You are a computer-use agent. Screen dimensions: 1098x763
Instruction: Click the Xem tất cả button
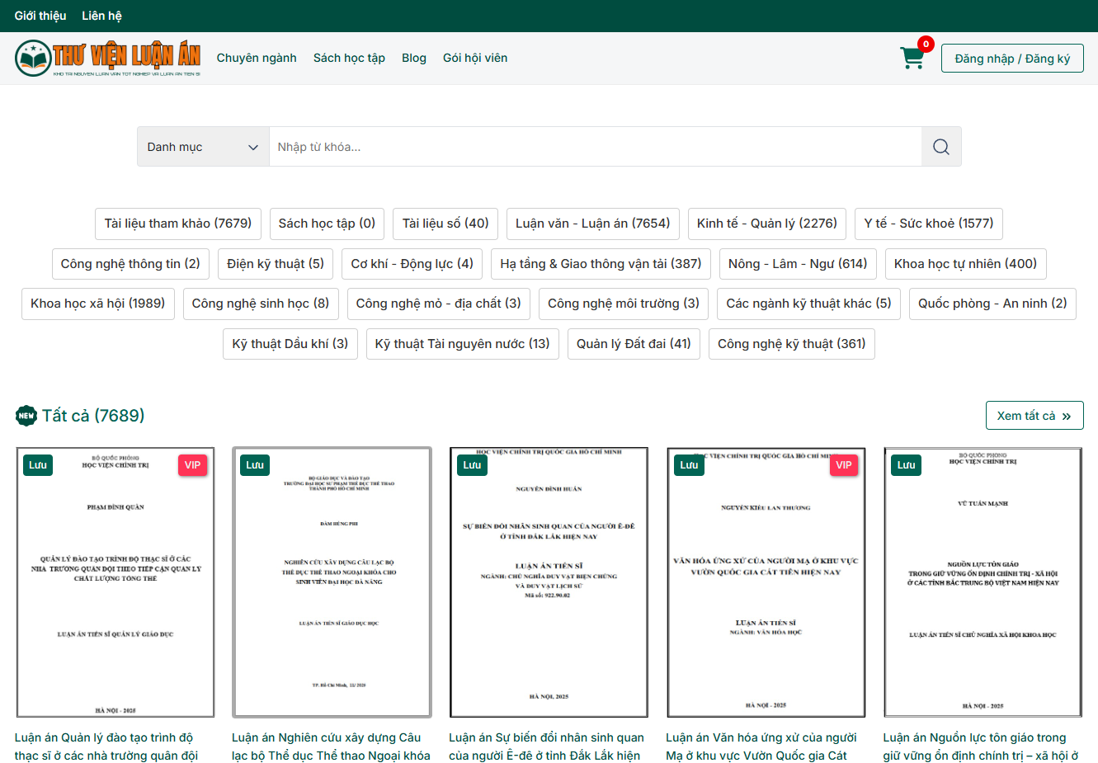(x=1034, y=416)
